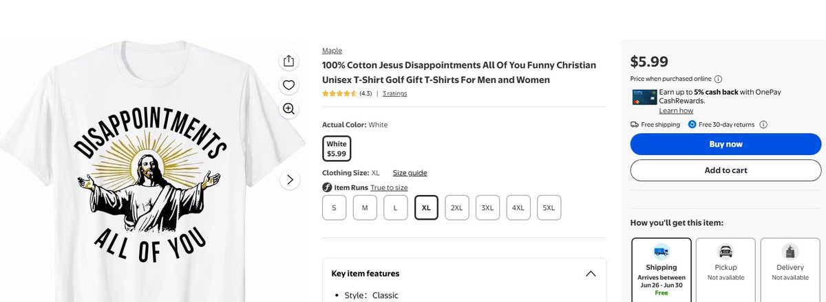Select the Shipping fulfillment option
Viewport: 826px width, 302px height.
[x=661, y=270]
